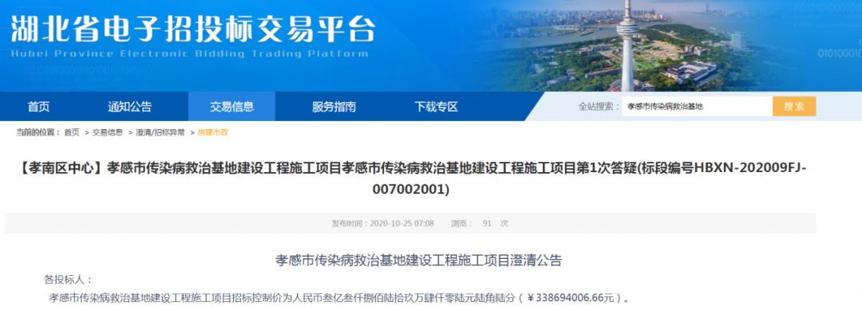Open the 首页 navigation tab

tap(38, 107)
